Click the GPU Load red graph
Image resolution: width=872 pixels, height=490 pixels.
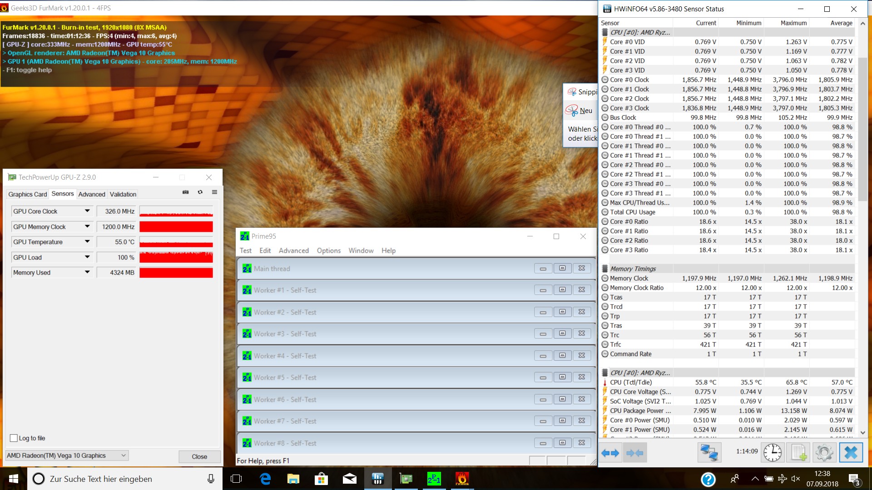pyautogui.click(x=176, y=257)
